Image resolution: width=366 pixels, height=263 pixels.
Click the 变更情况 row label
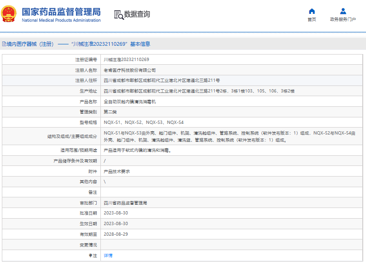88,245
